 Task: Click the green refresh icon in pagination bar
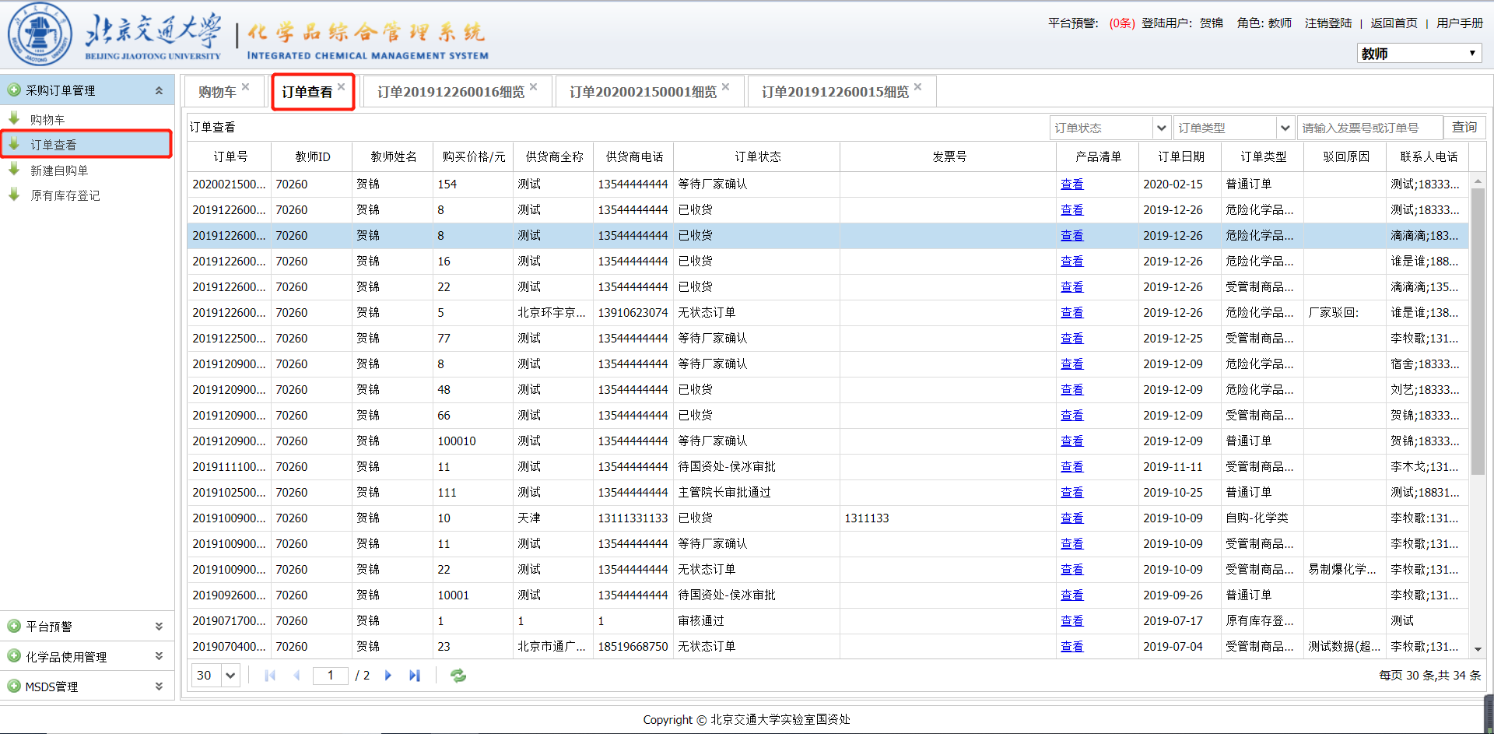458,676
